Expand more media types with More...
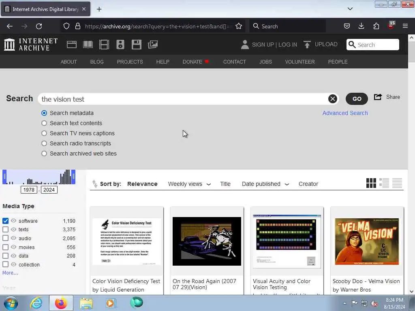Screen dimensions: 415x311 (10, 273)
